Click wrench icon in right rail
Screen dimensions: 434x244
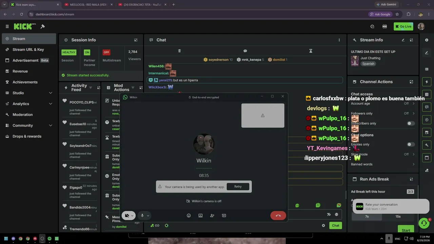coord(427,145)
